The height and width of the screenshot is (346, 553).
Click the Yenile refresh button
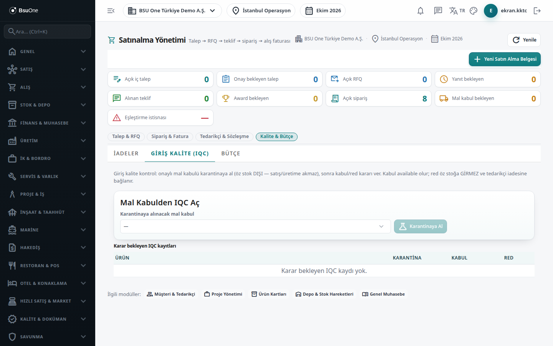point(524,40)
